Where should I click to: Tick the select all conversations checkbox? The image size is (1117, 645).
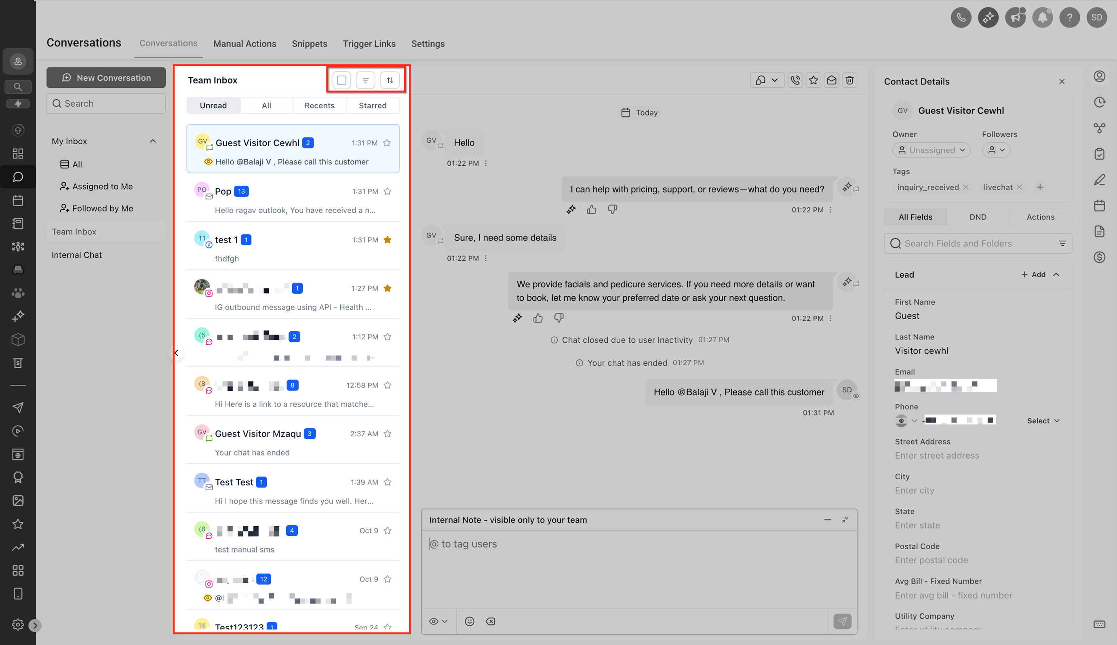tap(341, 80)
